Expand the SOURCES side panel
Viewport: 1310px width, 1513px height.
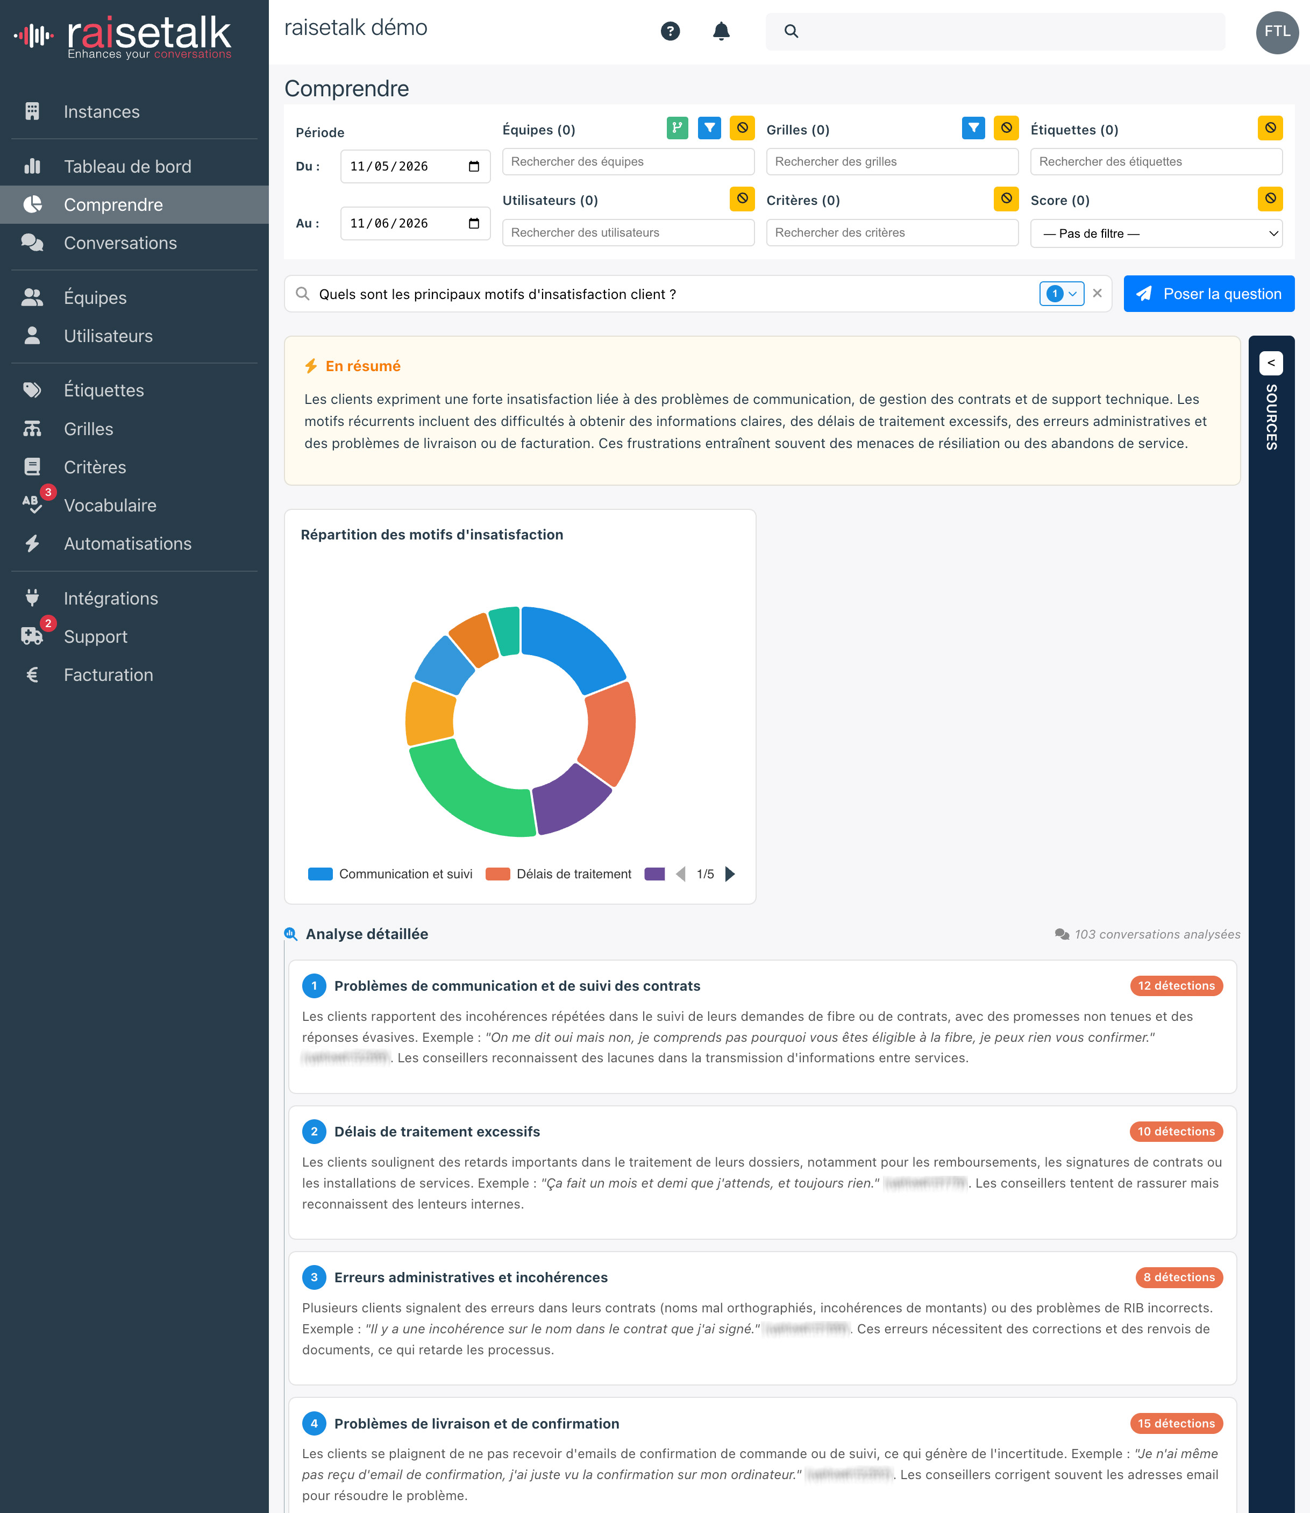(x=1271, y=363)
